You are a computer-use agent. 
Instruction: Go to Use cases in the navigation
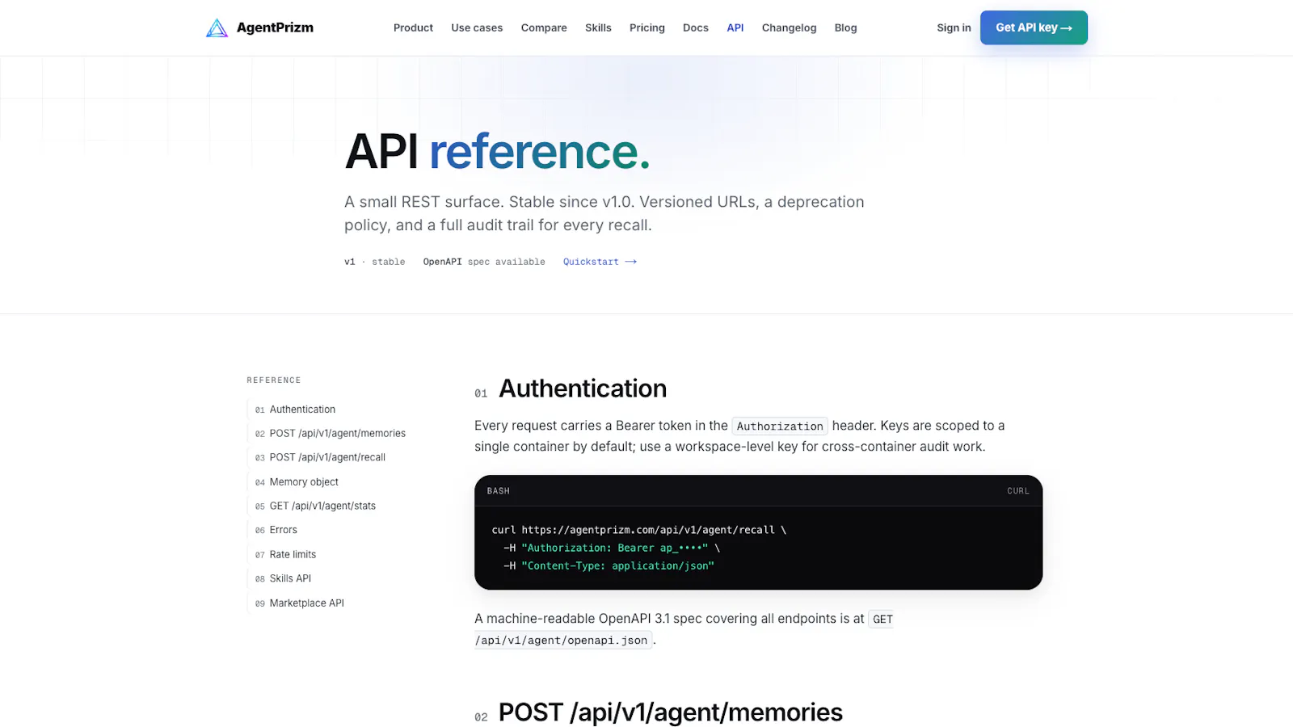point(477,27)
